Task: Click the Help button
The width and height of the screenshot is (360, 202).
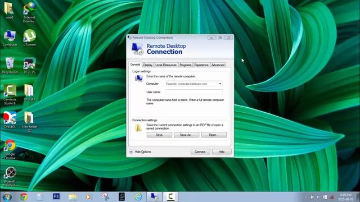Action: pos(222,151)
